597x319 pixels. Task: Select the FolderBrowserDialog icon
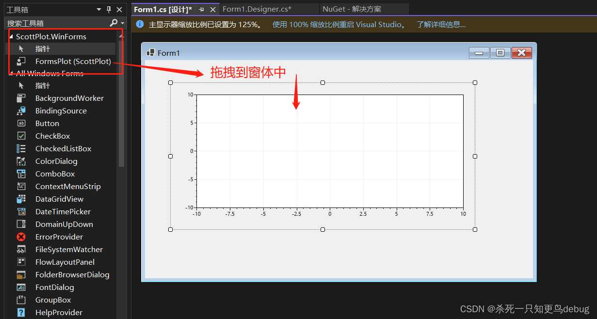[21, 275]
